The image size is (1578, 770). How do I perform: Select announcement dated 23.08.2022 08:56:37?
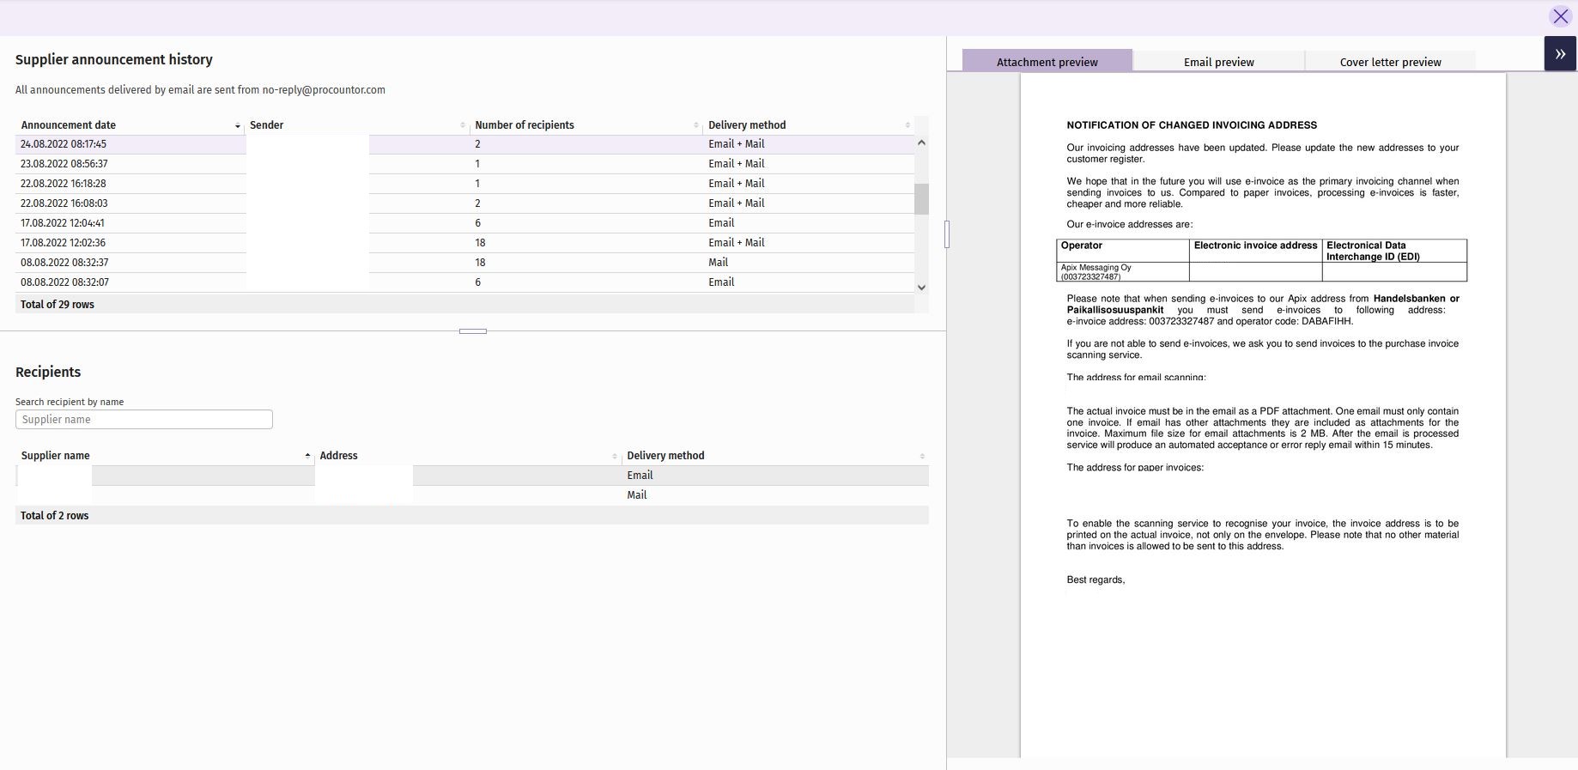click(x=464, y=164)
